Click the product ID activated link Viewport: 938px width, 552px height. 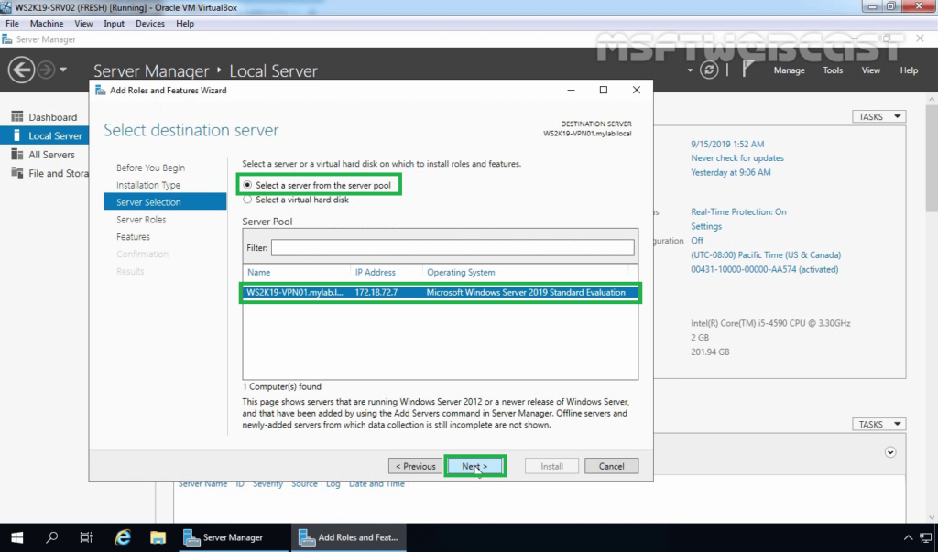click(765, 269)
